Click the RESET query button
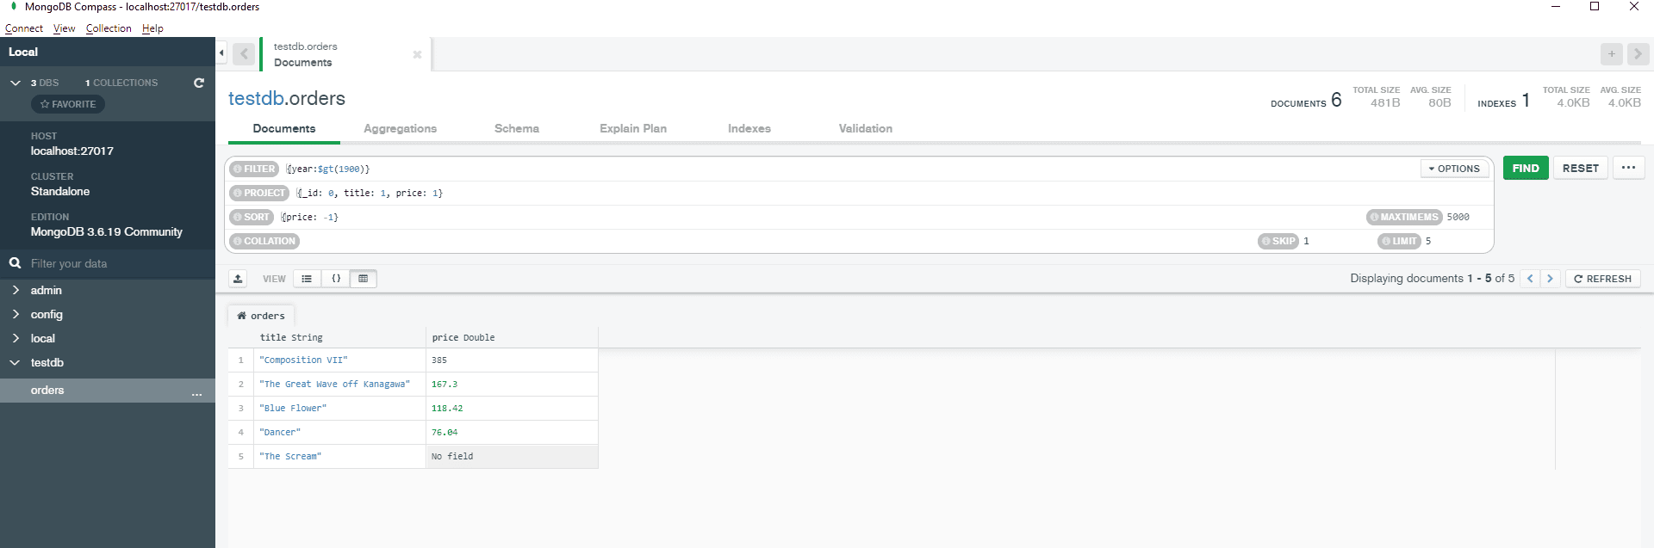Image resolution: width=1654 pixels, height=548 pixels. click(1581, 168)
